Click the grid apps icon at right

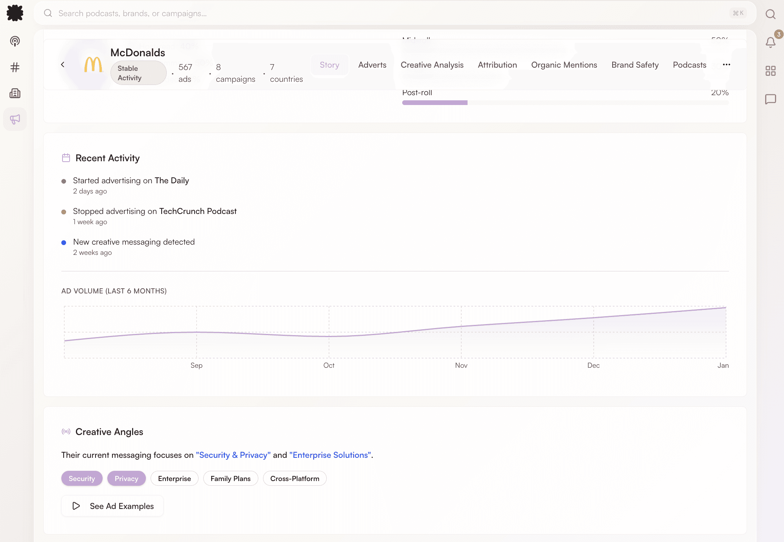(771, 71)
